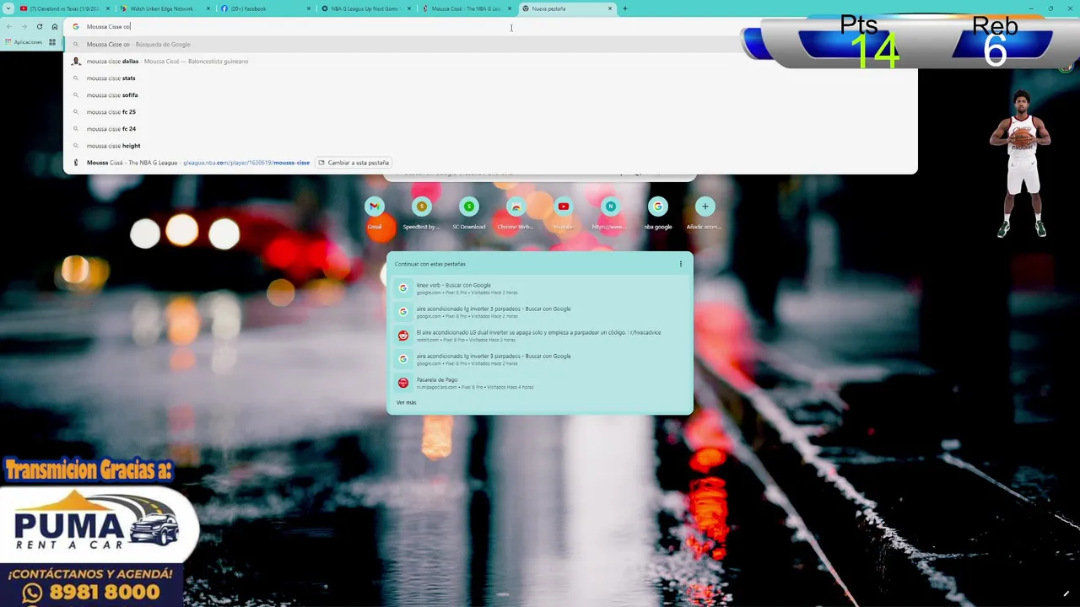1080x607 pixels.
Task: Close the NBA G League Up Next Game tab
Action: [x=409, y=8]
